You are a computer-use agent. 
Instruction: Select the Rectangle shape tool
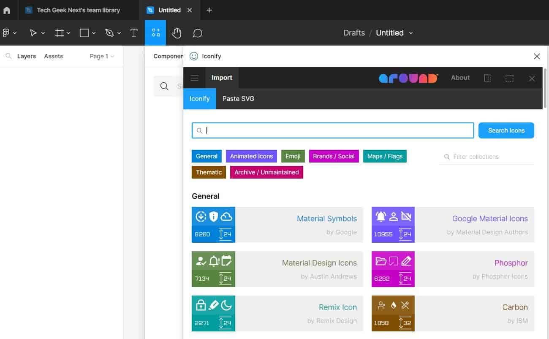(x=84, y=33)
